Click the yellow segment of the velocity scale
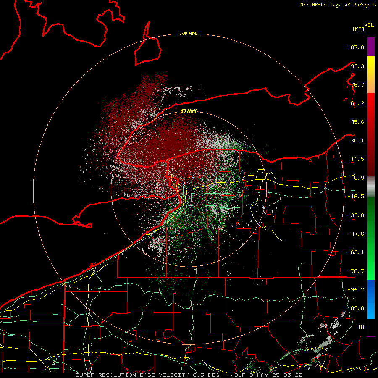The width and height of the screenshot is (378, 378). 371,75
